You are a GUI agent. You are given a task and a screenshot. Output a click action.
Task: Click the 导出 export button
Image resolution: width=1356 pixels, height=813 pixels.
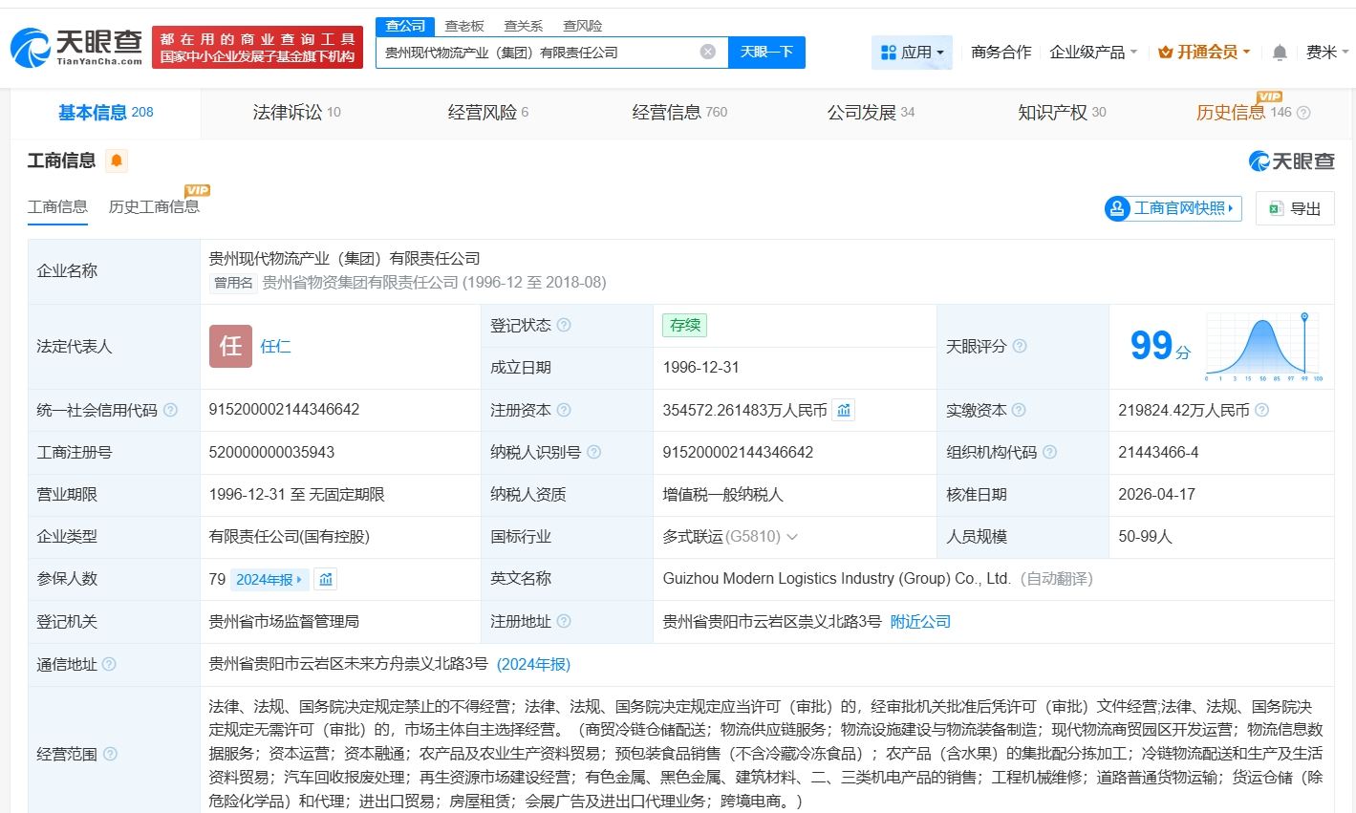[x=1294, y=208]
